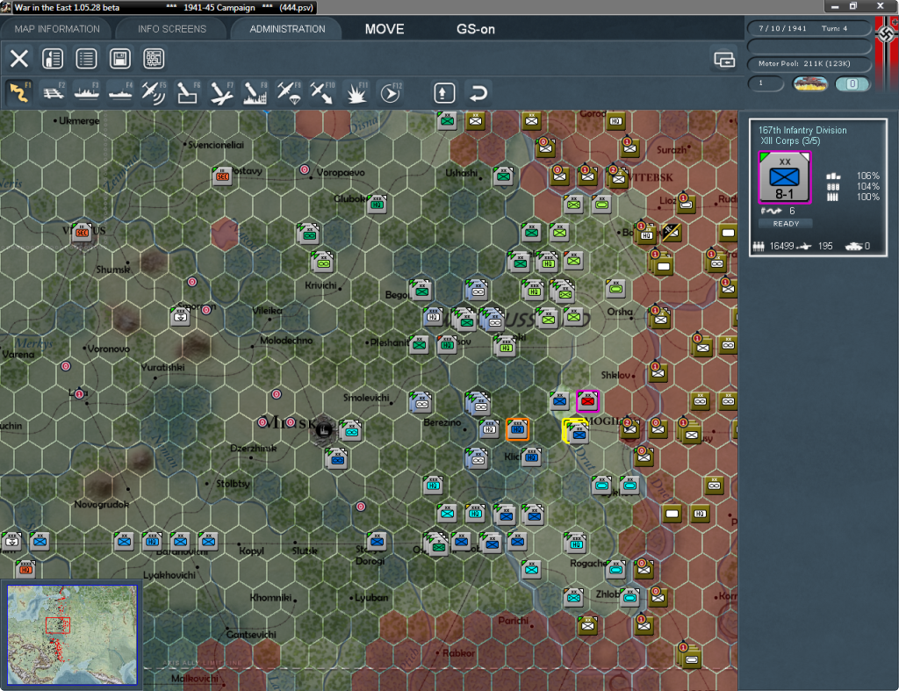
Task: Click the Slutsk town label
Action: 305,551
